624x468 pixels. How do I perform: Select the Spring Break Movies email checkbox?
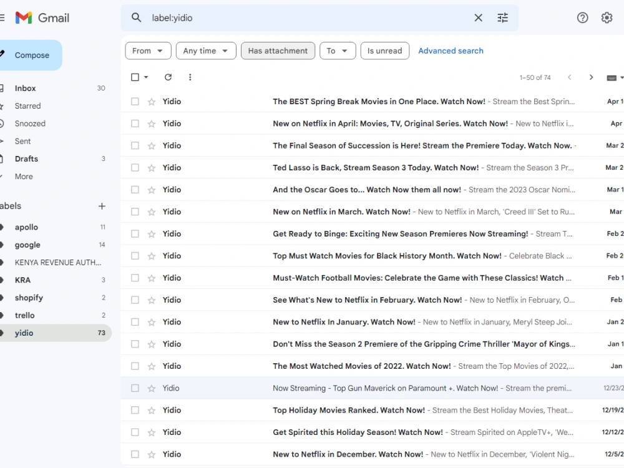(135, 102)
